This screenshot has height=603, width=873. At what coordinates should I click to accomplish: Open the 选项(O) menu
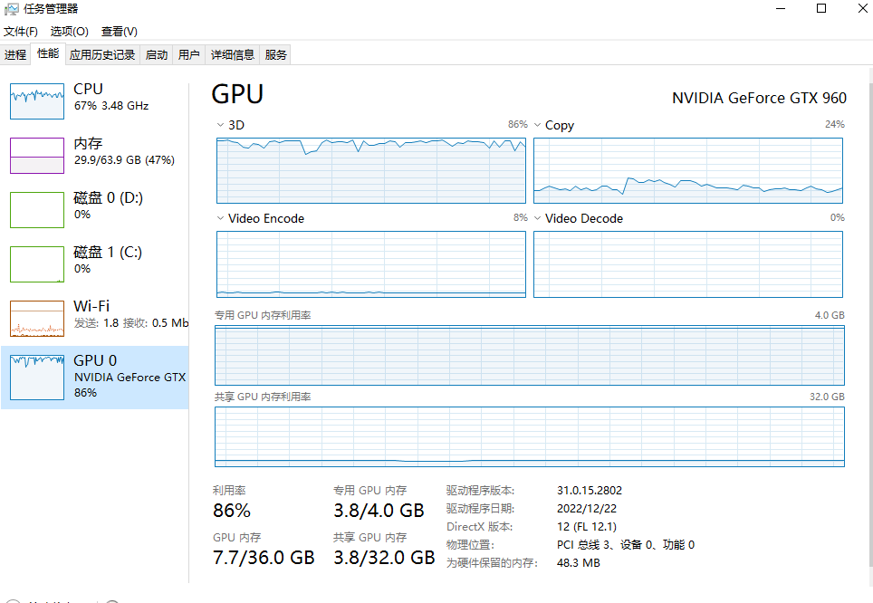tap(69, 32)
